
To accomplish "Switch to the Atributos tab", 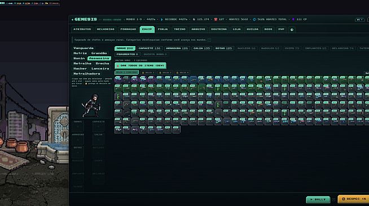I will (x=82, y=29).
